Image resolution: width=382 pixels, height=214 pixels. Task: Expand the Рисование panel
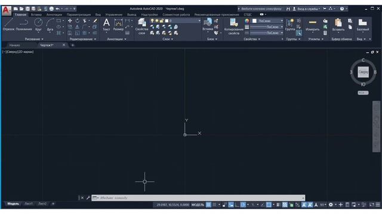click(x=34, y=39)
